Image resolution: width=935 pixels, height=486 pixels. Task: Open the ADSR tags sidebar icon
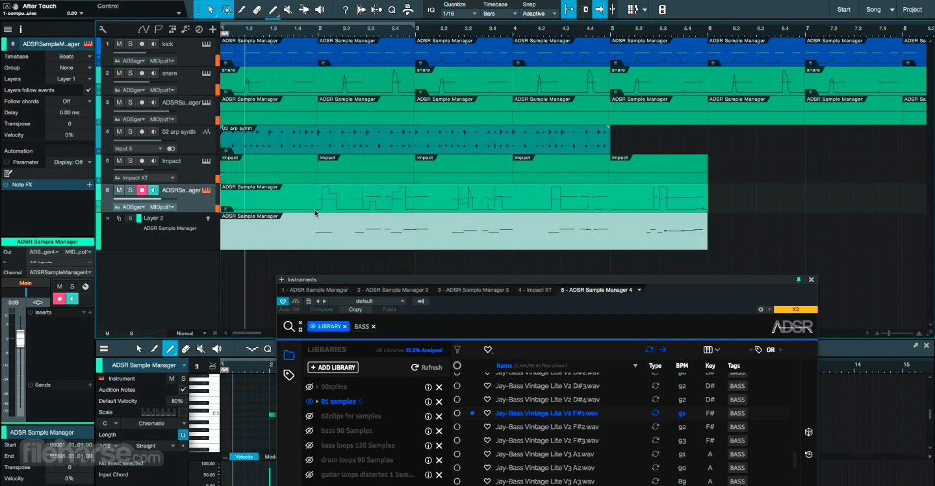289,375
